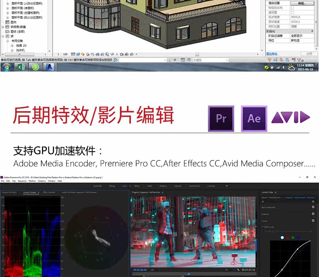This screenshot has width=319, height=277.
Task: Open Premiere program monitor wrench settings
Action: [x=238, y=270]
